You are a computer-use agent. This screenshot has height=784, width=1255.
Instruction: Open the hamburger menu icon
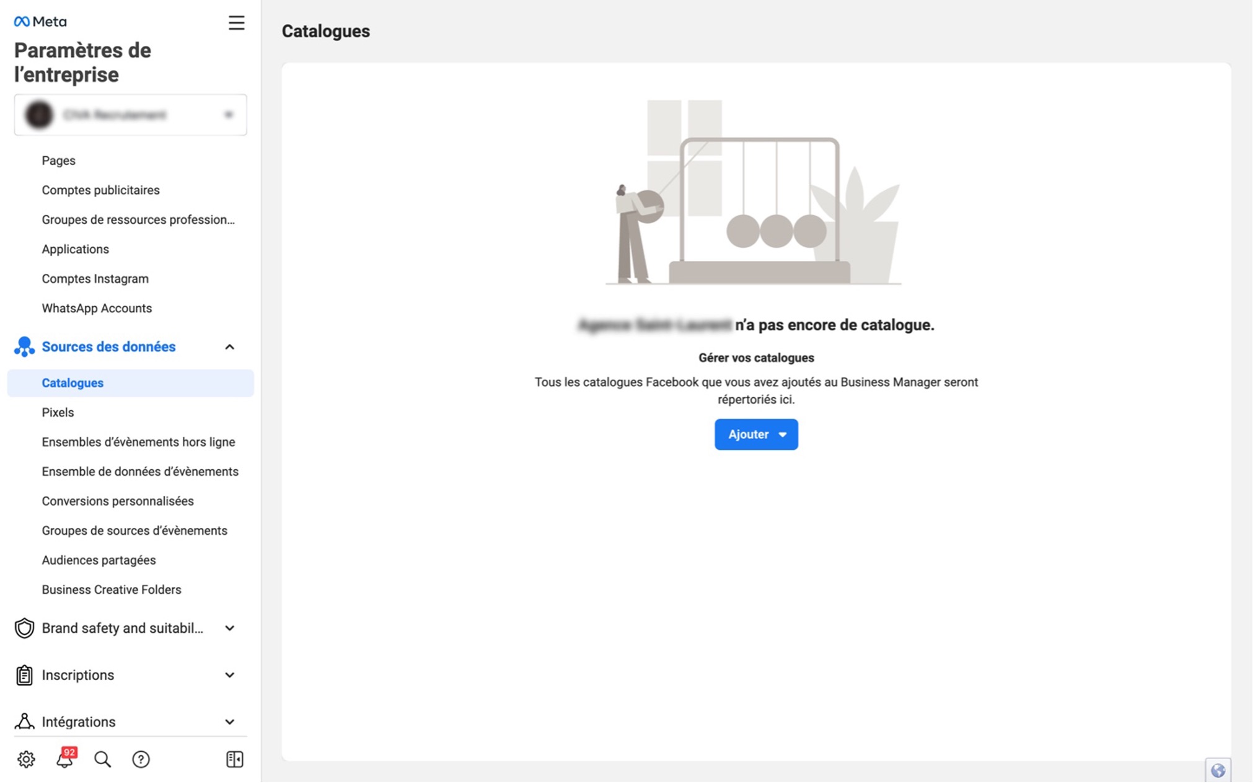point(236,23)
